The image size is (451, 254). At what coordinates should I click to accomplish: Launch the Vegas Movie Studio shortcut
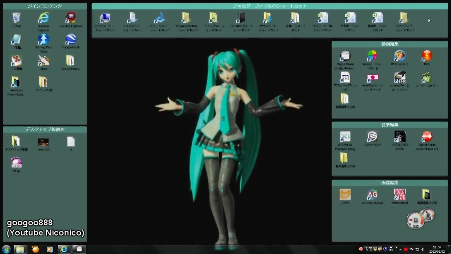[x=345, y=56]
